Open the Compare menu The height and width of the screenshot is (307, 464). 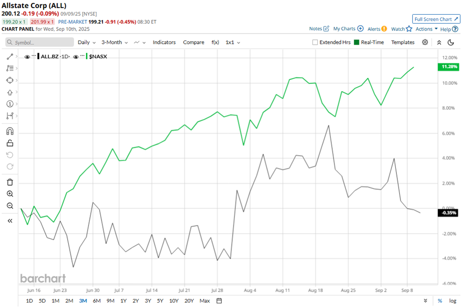point(193,42)
